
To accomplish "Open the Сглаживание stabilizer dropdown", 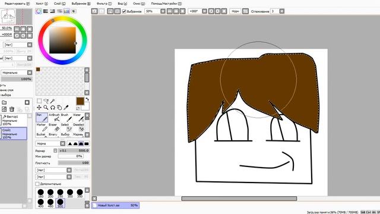I will [281, 11].
